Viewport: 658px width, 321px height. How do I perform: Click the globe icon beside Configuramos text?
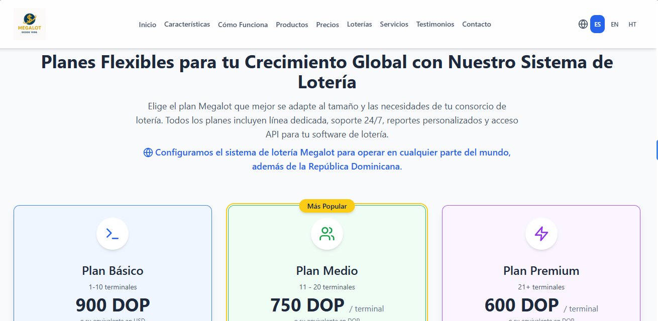coord(148,152)
